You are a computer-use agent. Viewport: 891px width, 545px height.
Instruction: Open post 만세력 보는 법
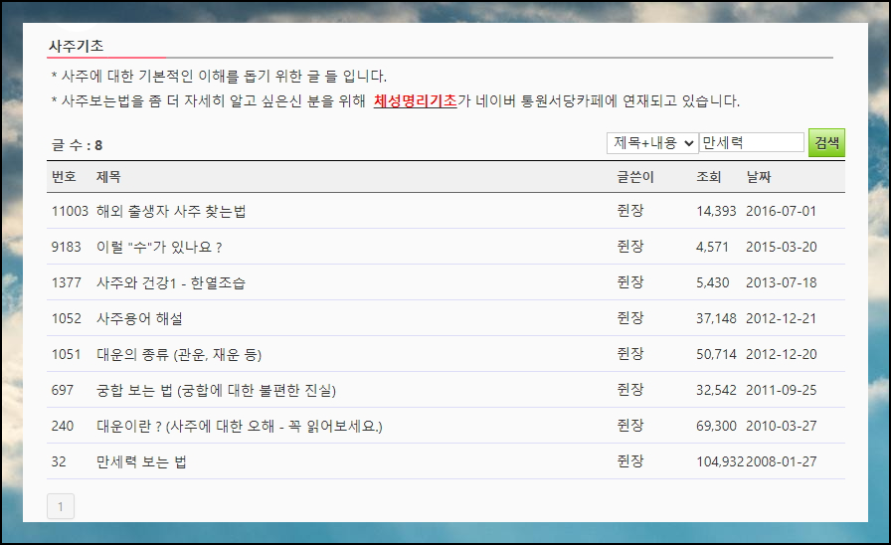click(x=141, y=462)
